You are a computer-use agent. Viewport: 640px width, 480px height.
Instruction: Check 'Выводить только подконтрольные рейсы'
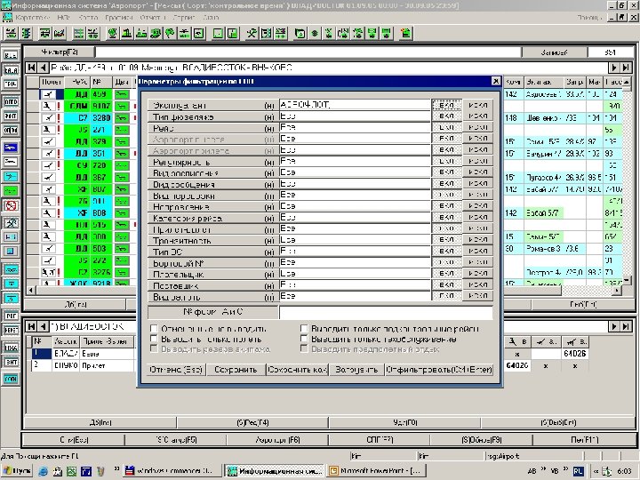pos(304,329)
